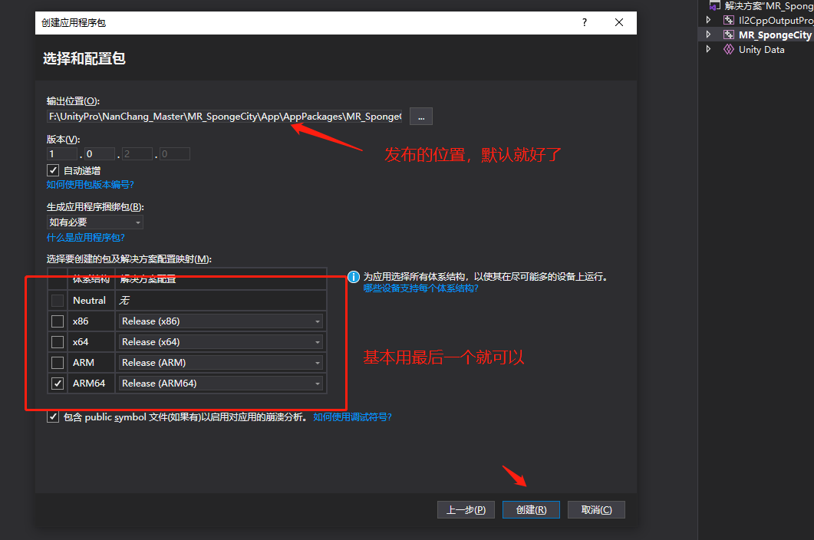Click the architecture info icon
The image size is (814, 540).
click(353, 278)
